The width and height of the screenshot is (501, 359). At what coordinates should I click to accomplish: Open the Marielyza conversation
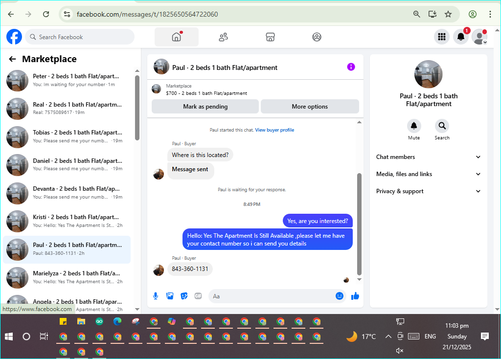pos(67,277)
